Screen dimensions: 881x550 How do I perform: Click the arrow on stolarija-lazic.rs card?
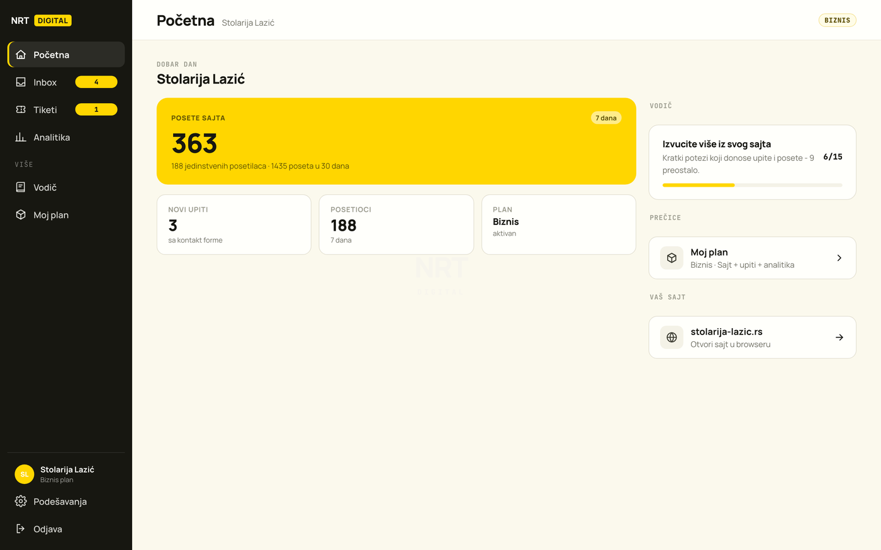pos(839,338)
